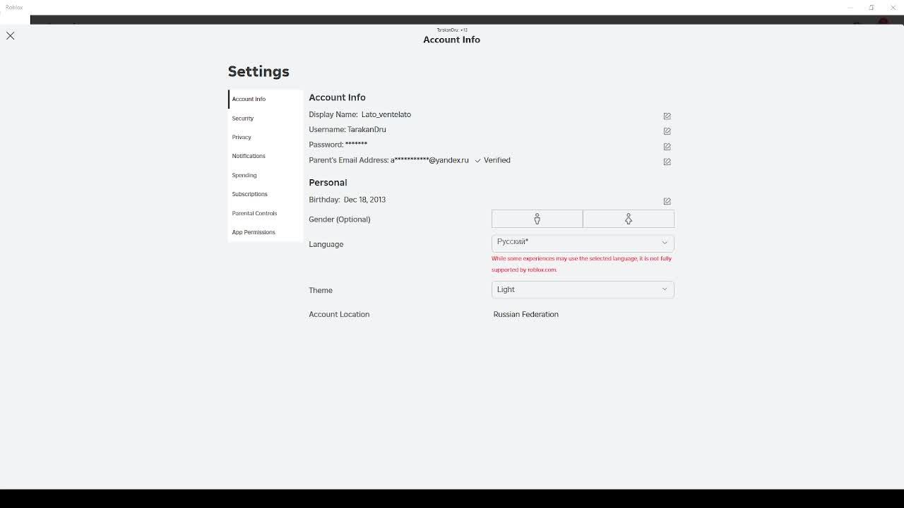Image resolution: width=904 pixels, height=508 pixels.
Task: Open the Language dropdown showing Русский
Action: point(583,242)
